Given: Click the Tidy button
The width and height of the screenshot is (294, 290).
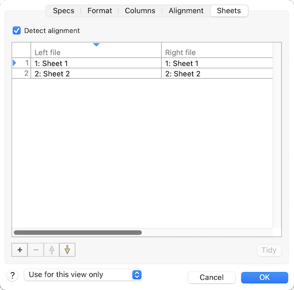Looking at the screenshot, I should coord(269,250).
